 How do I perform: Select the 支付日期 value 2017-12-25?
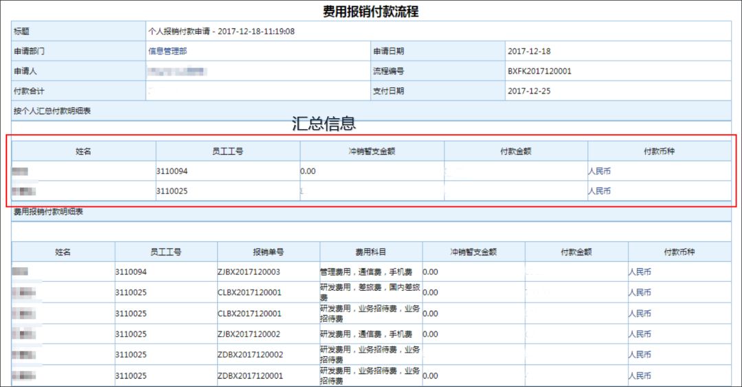(529, 91)
